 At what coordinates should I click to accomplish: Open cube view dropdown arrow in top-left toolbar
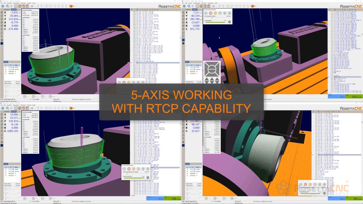[x=75, y=6]
